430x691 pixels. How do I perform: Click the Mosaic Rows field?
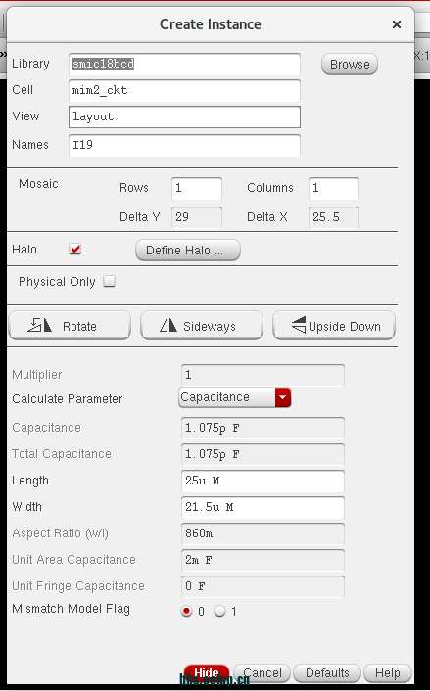197,188
